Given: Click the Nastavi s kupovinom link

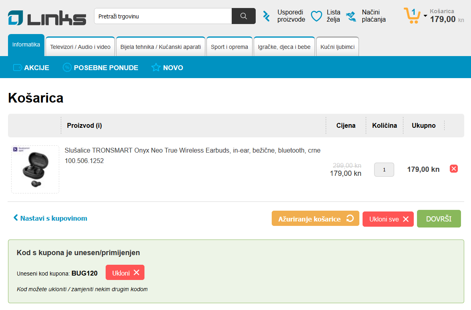Looking at the screenshot, I should click(x=50, y=218).
